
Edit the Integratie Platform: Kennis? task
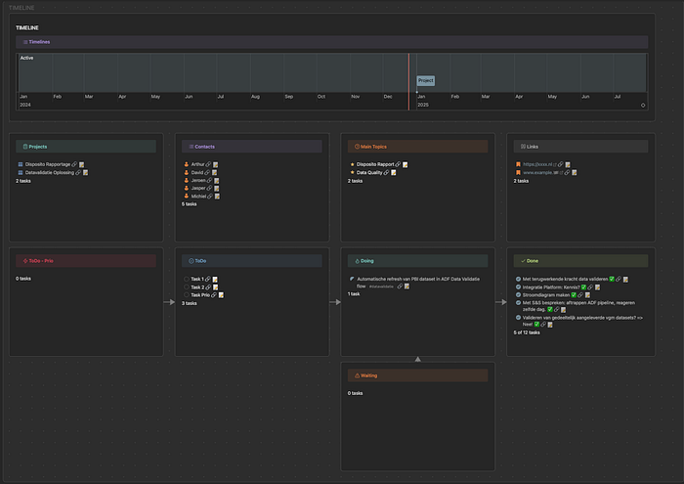click(598, 287)
